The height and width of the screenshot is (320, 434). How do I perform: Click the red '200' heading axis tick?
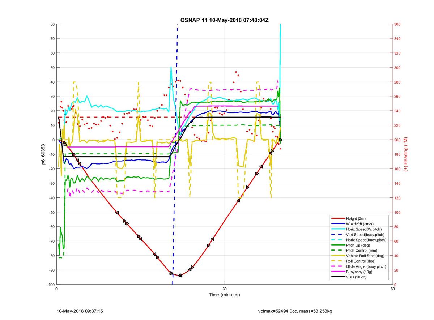pyautogui.click(x=398, y=140)
